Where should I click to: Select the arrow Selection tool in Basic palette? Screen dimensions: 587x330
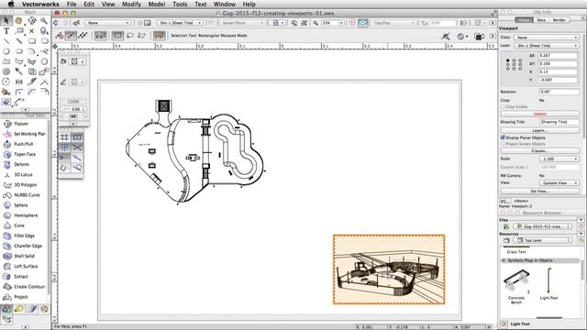[x=6, y=20]
